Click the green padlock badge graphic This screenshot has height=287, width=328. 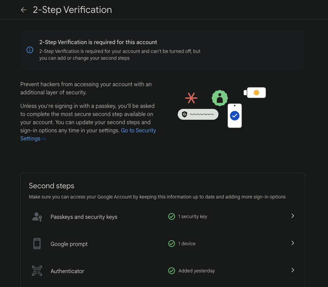pos(220,98)
